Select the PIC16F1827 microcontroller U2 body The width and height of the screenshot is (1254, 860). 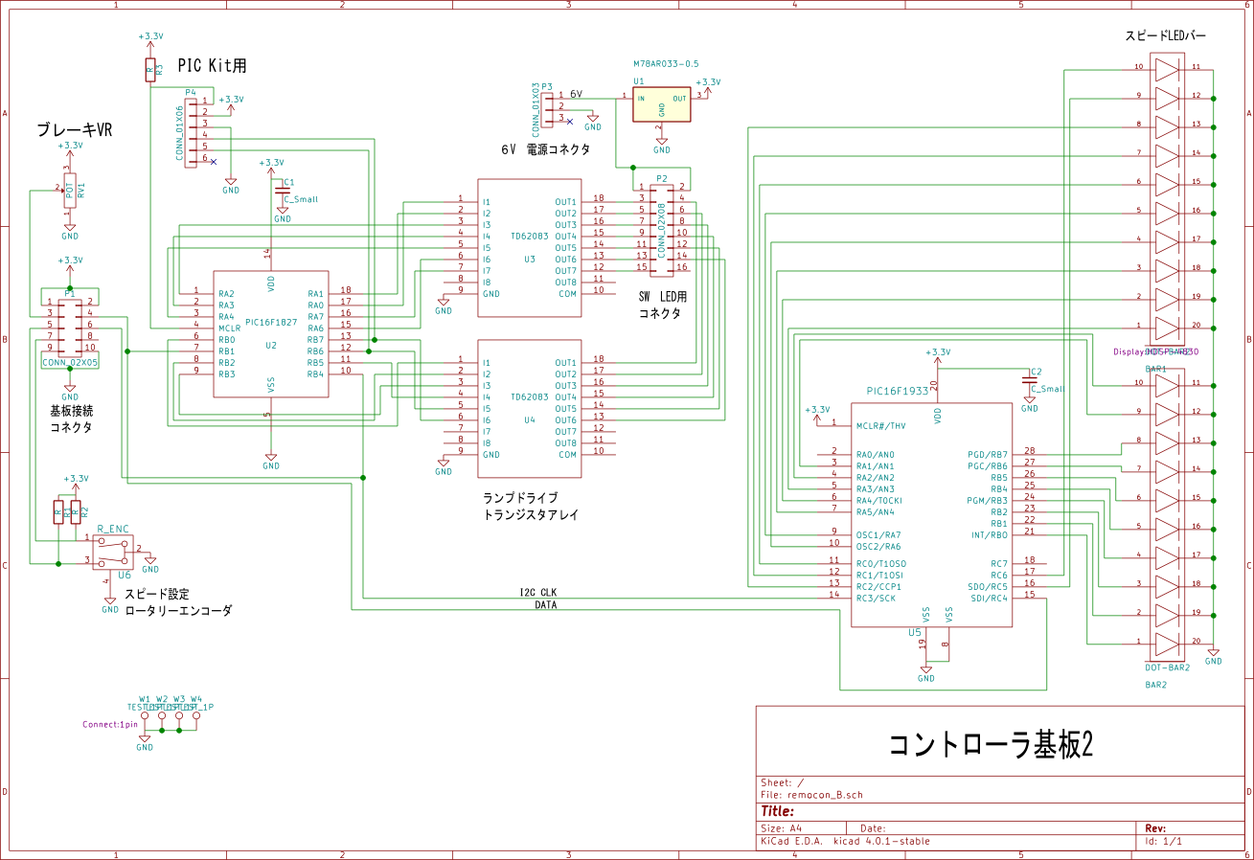pos(271,332)
